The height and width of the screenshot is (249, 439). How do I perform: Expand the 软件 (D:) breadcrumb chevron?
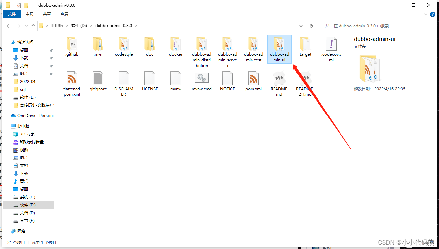coord(91,26)
